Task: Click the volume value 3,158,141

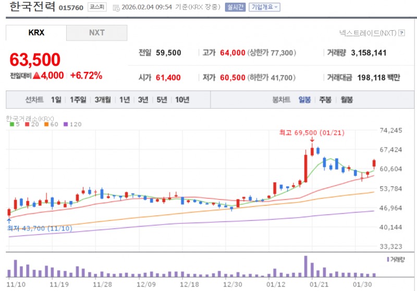Action: tap(369, 53)
